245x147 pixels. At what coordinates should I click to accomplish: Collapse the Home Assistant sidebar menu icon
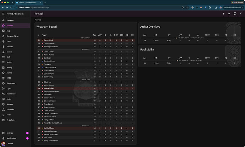(x=3, y=14)
